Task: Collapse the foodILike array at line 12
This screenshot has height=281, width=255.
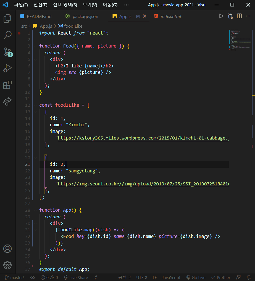Action: 35,105
